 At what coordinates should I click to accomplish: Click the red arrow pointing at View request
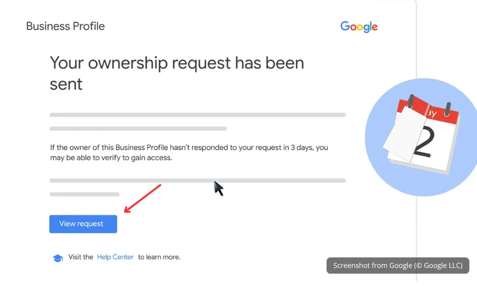[x=143, y=198]
